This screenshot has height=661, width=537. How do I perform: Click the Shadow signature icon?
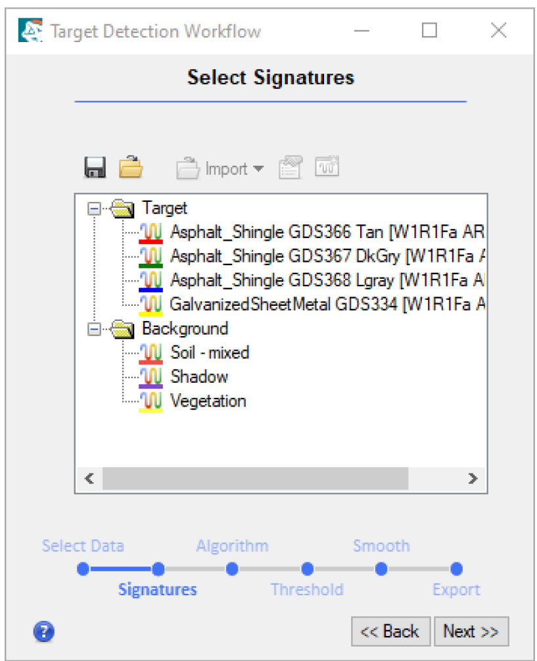(151, 378)
